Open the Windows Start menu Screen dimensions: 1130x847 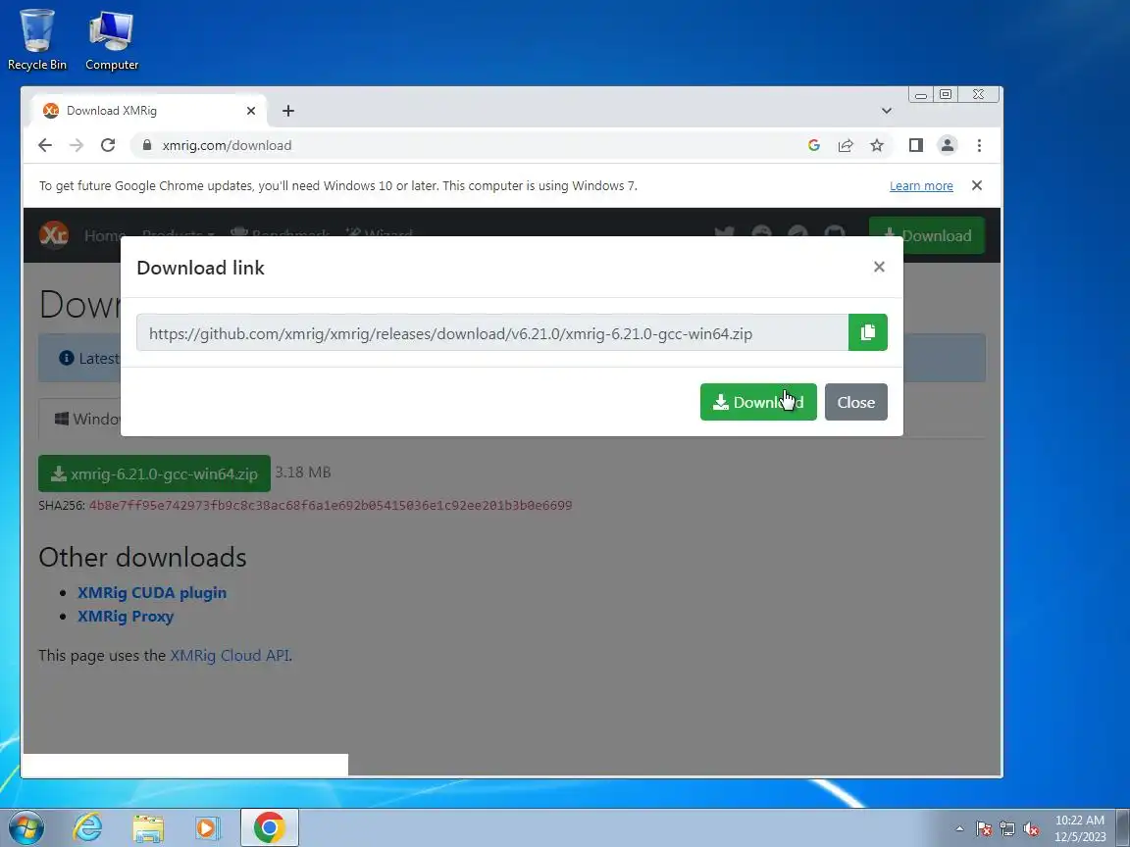[x=26, y=827]
